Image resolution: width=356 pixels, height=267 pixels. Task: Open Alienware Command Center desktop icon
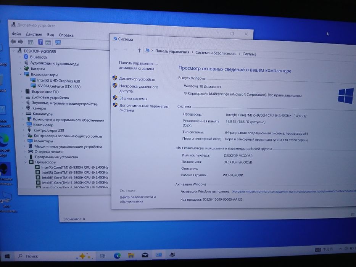(x=6, y=173)
